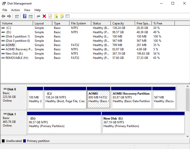Image resolution: width=190 pixels, height=149 pixels.
Task: Sort list by Capacity column header
Action: pos(118,23)
